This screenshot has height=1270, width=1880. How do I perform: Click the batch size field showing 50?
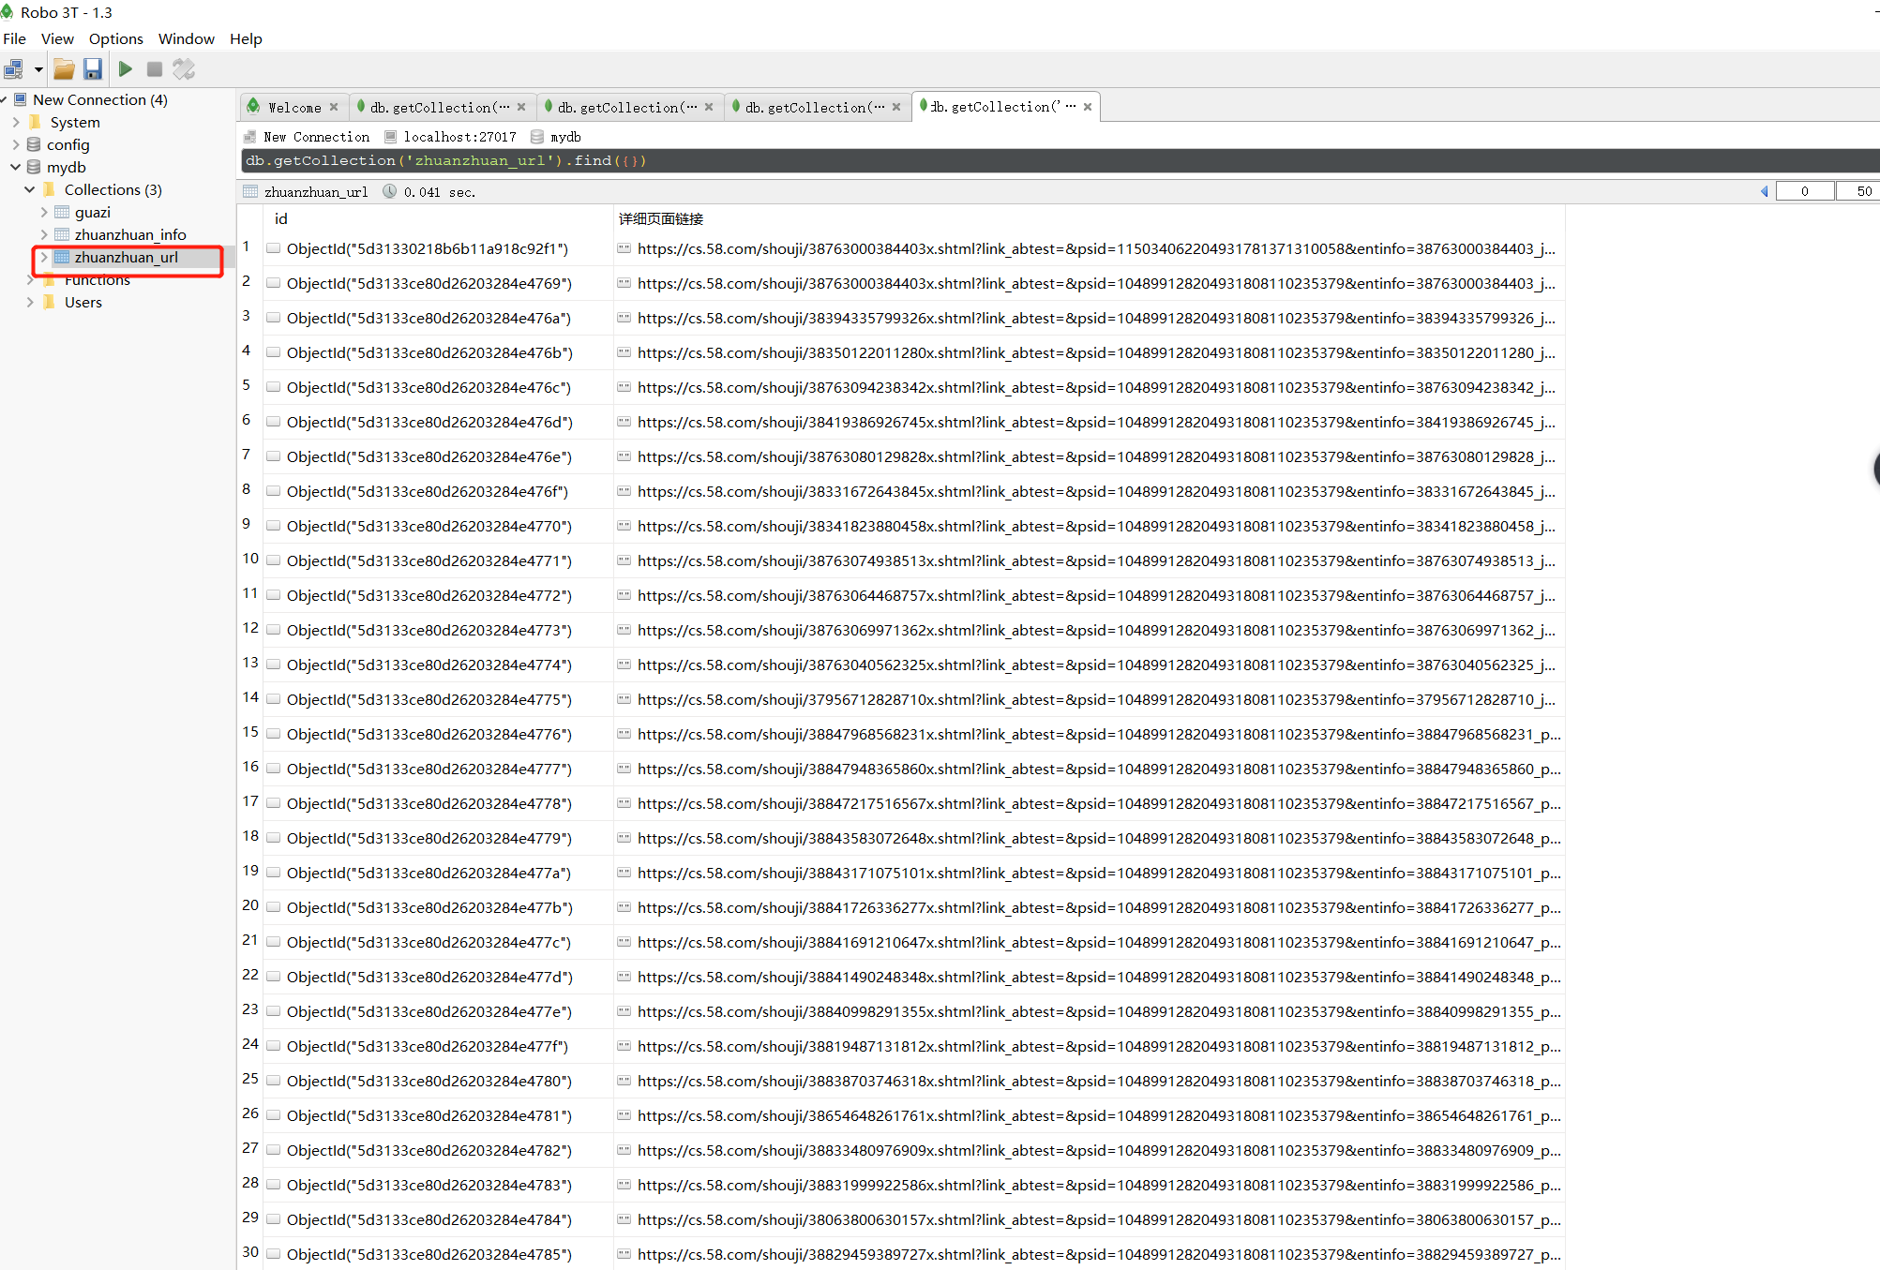click(x=1858, y=191)
